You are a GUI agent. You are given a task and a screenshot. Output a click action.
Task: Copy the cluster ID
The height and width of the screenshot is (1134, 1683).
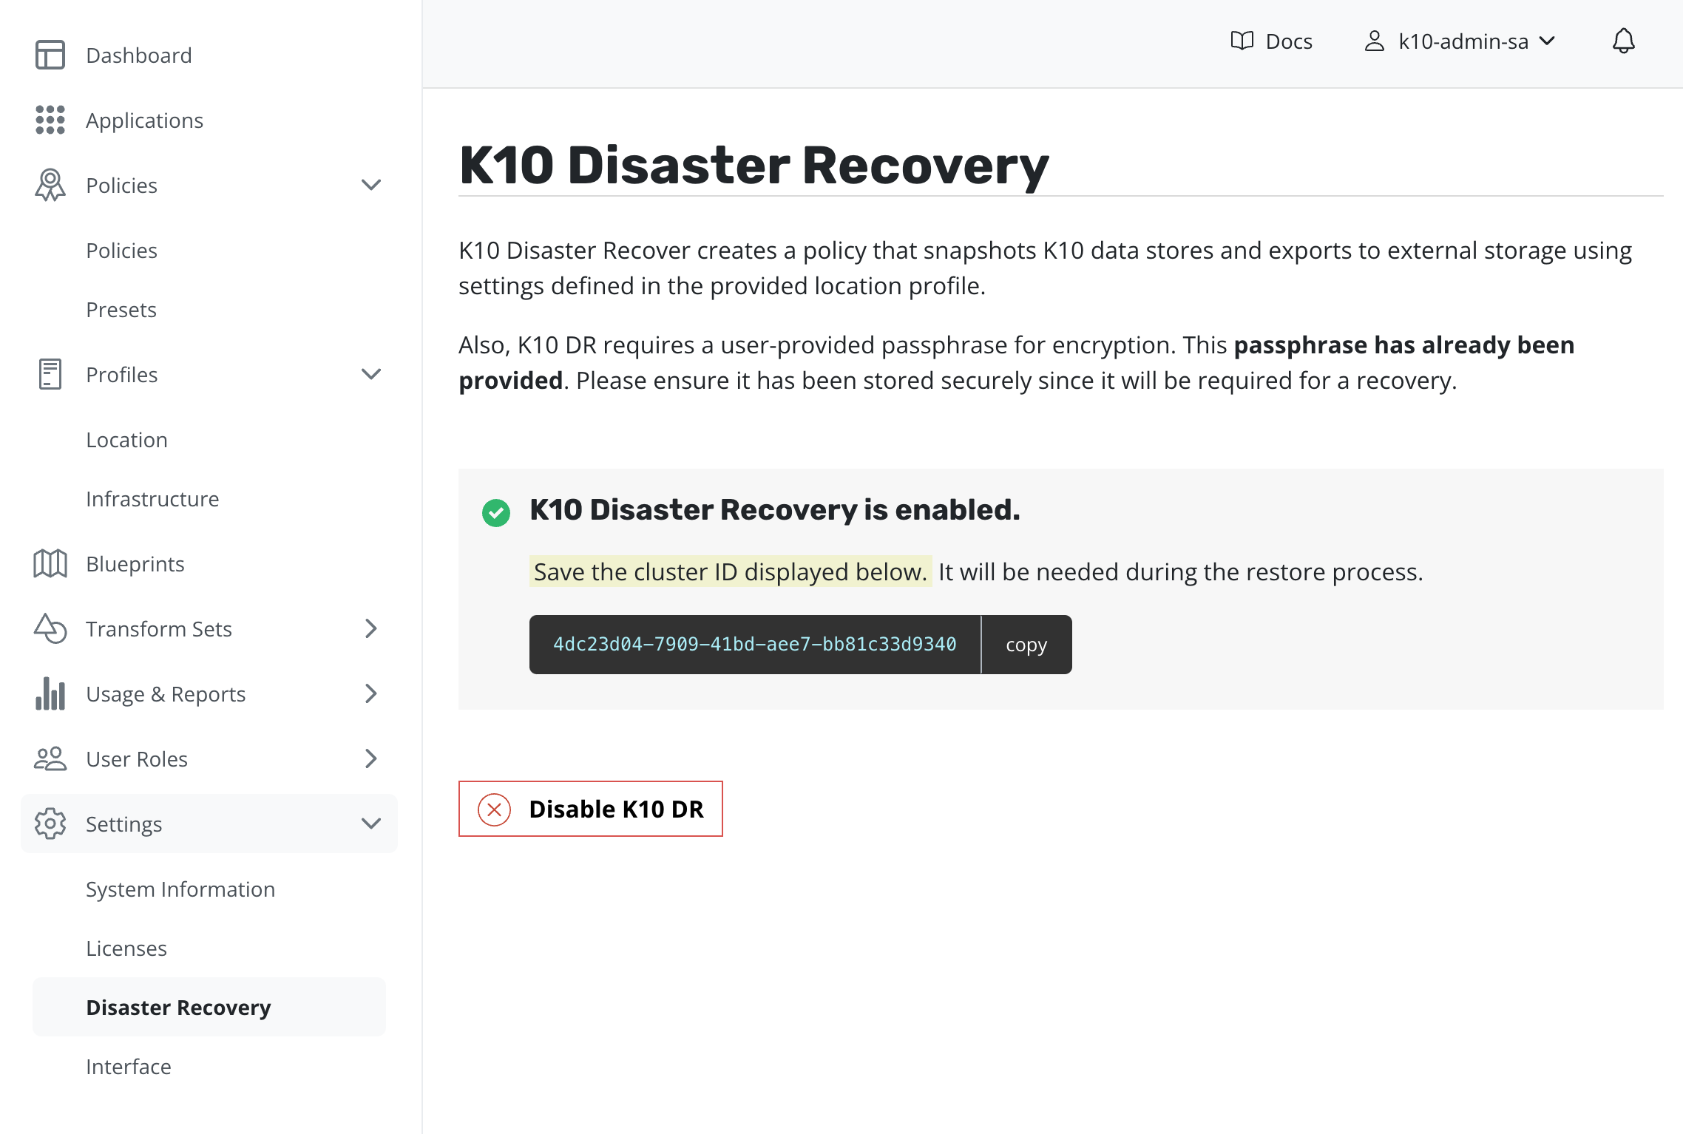tap(1026, 645)
